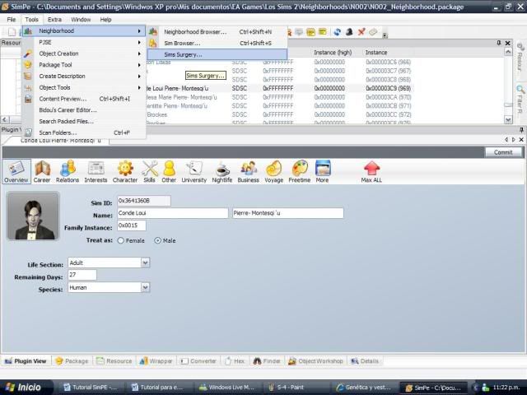This screenshot has width=527, height=395.
Task: Pin the resource list panel
Action: (499, 43)
